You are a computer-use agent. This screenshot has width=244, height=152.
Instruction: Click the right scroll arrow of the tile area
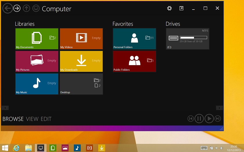click(x=219, y=108)
